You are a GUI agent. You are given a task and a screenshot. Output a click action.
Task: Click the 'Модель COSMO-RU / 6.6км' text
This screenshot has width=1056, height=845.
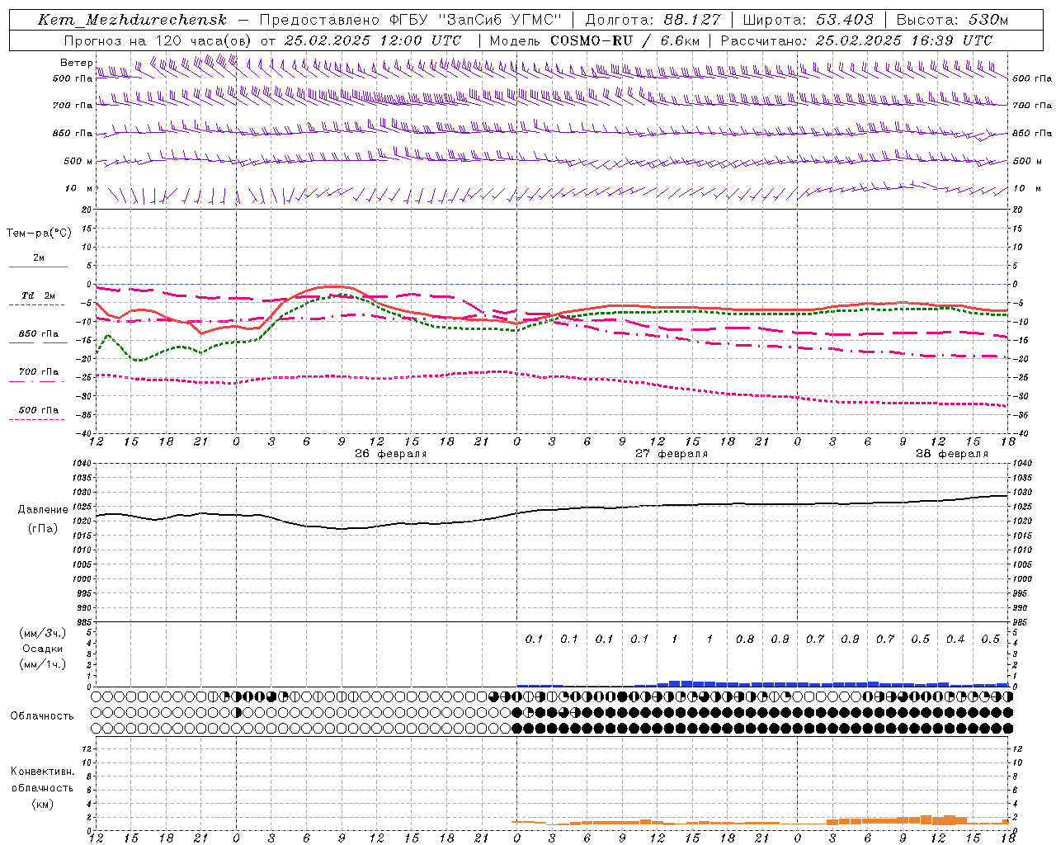[x=594, y=40]
